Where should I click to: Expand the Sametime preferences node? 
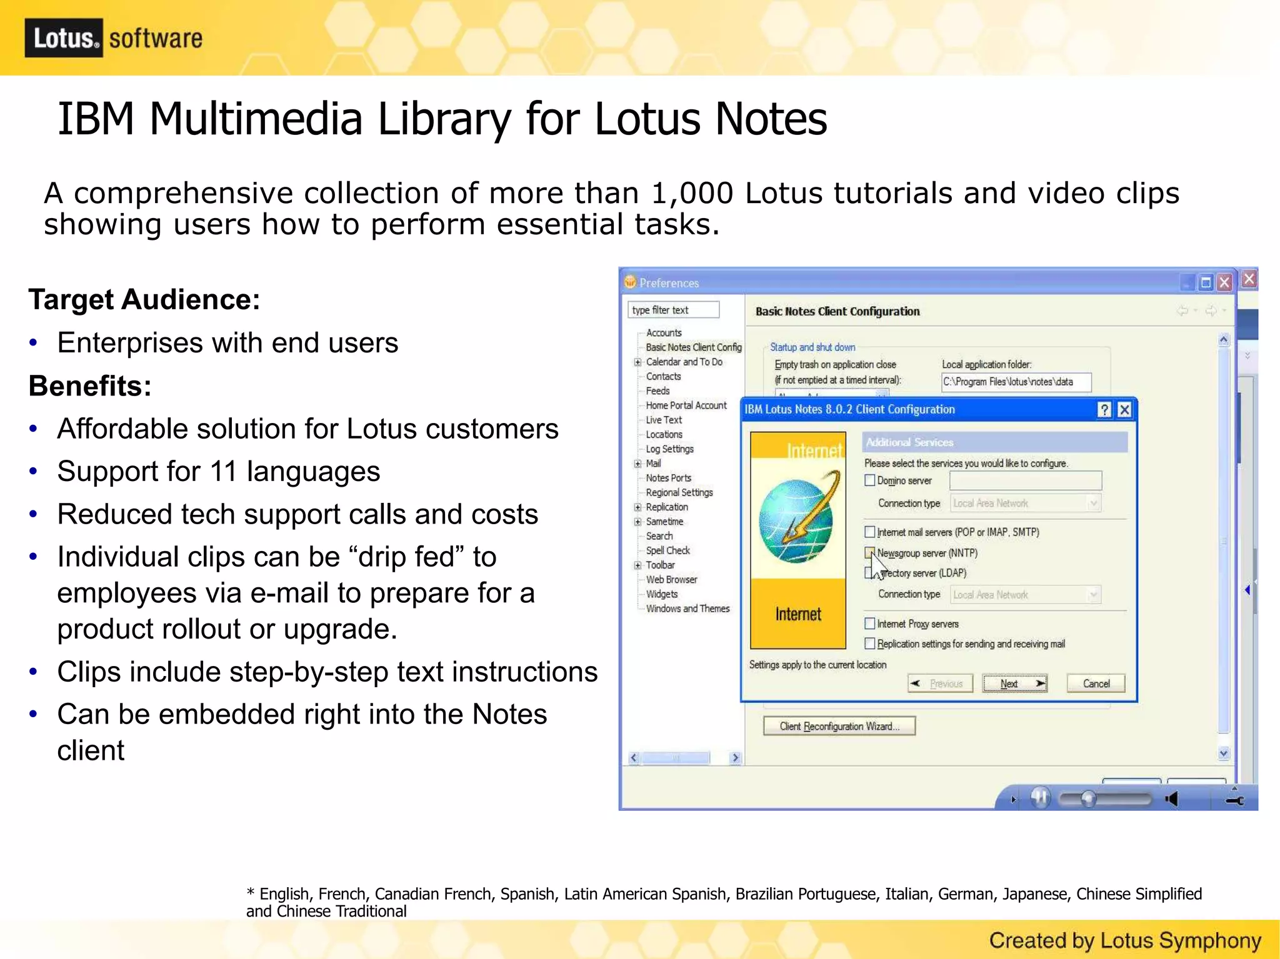[x=637, y=522]
